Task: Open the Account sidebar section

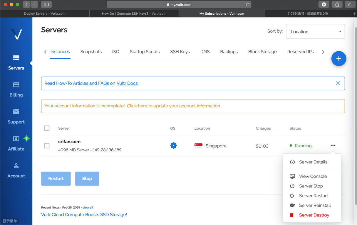Action: [x=16, y=170]
